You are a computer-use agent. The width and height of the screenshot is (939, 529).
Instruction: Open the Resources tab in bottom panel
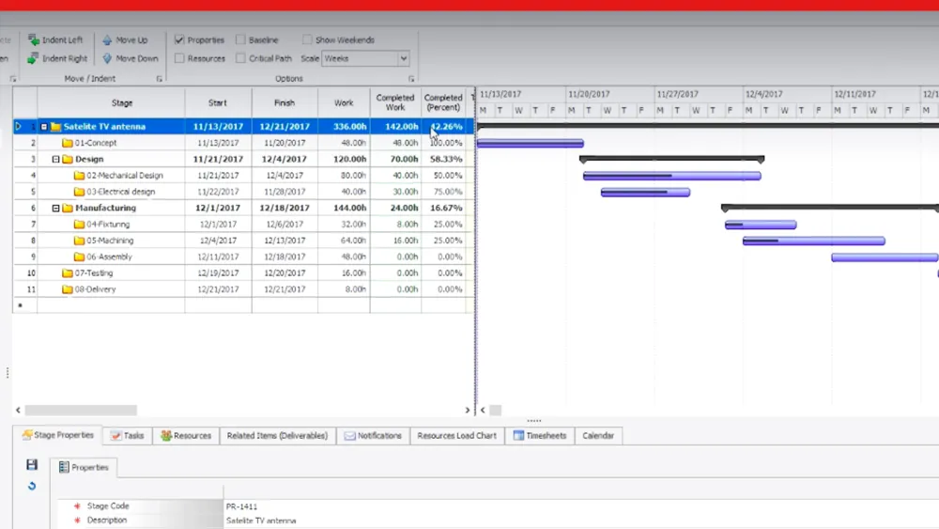click(x=186, y=436)
